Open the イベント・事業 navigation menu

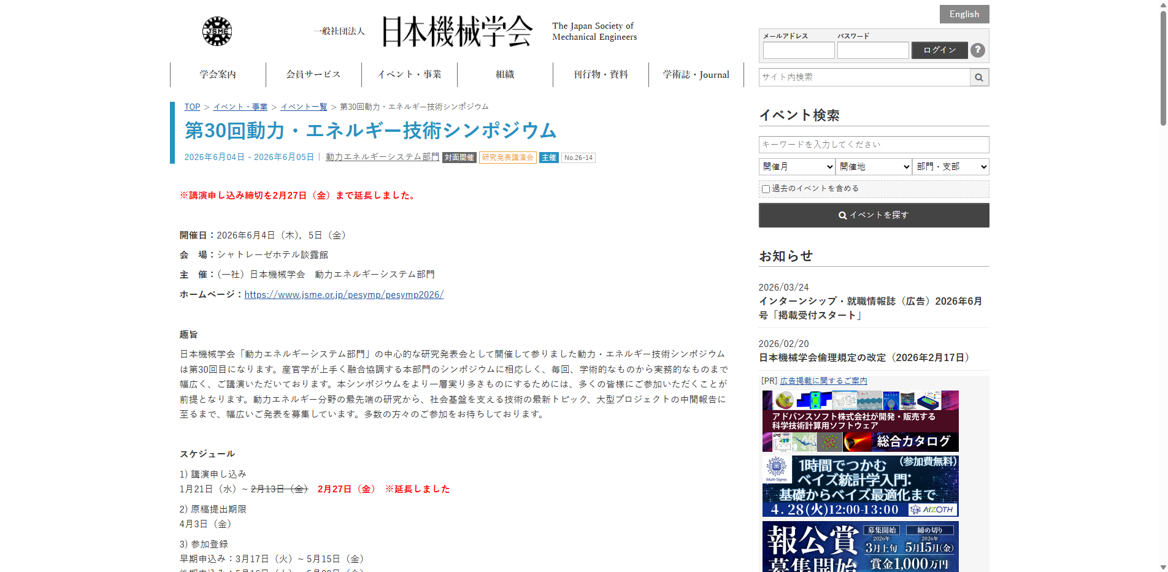409,74
